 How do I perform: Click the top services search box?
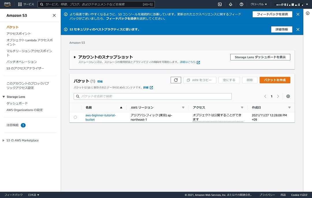point(96,4)
